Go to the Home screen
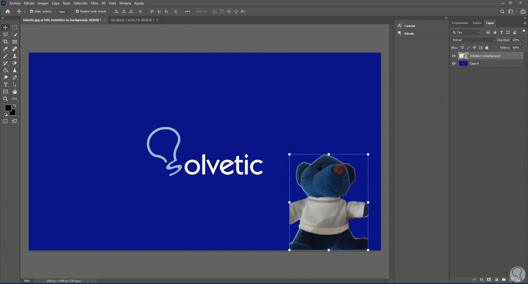Screen dimensions: 528x284 (8, 11)
